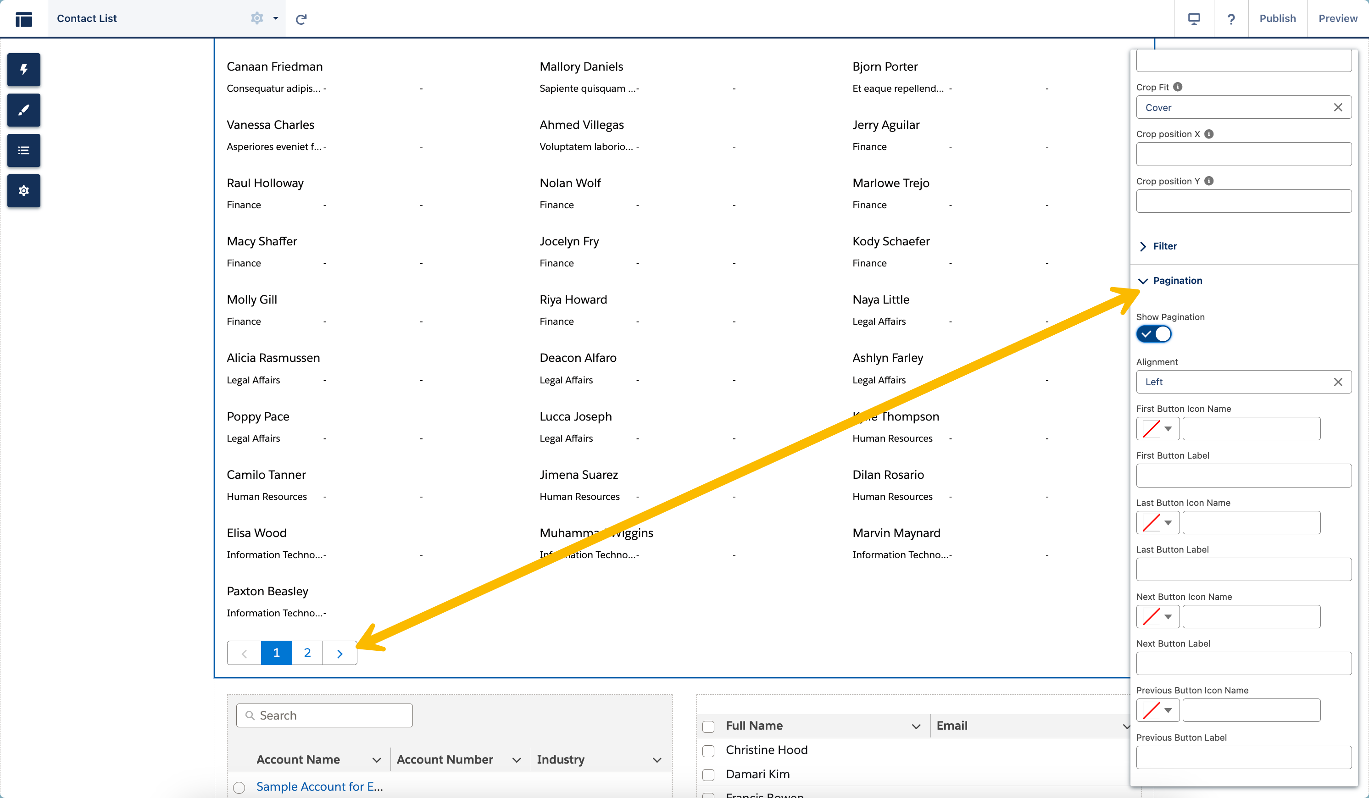
Task: Click the Crop Fit info icon
Action: 1177,87
